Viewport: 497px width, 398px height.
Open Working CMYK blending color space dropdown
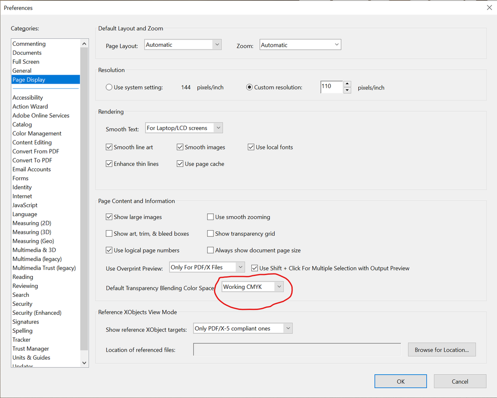click(x=252, y=287)
